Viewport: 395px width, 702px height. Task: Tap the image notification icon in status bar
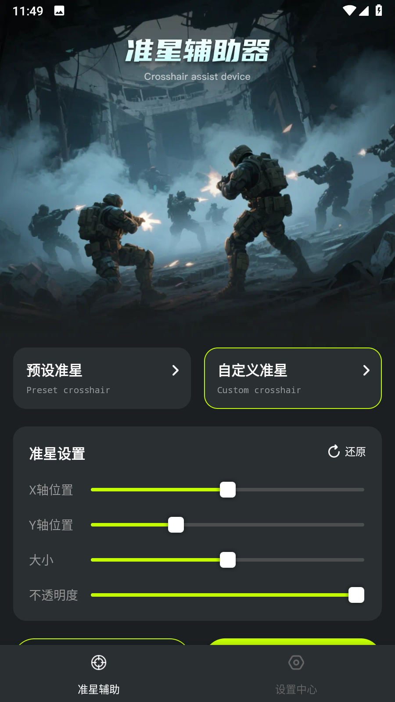tap(59, 11)
